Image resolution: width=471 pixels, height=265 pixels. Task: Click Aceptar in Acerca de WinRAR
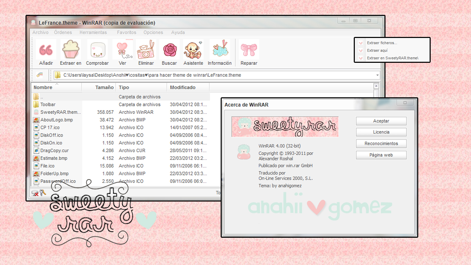click(381, 121)
